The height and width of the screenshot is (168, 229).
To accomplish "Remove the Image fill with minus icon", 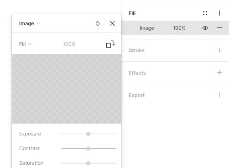I will (x=219, y=28).
